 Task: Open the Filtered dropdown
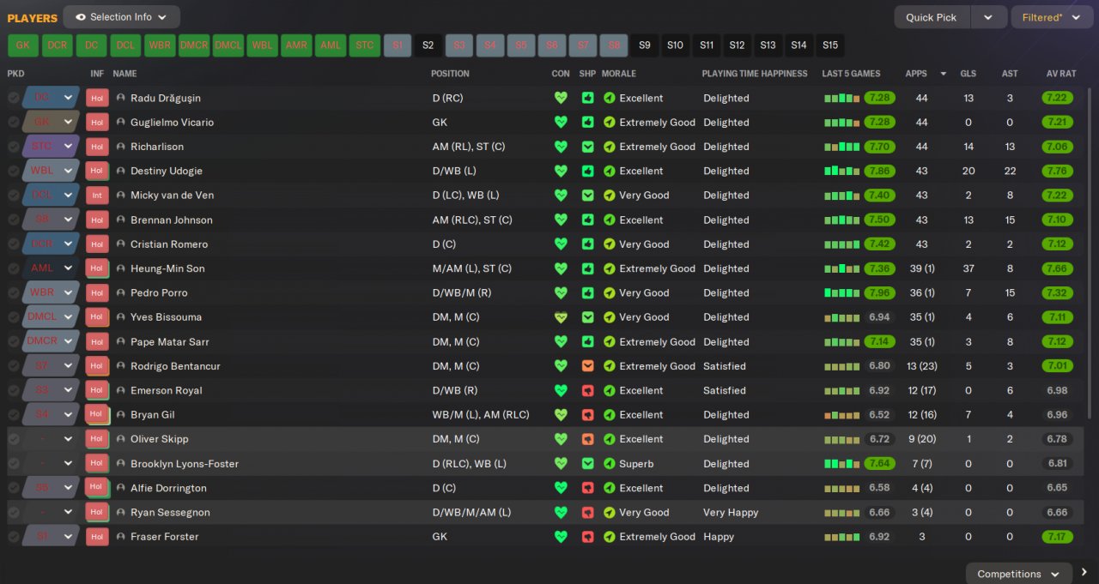pos(1051,17)
